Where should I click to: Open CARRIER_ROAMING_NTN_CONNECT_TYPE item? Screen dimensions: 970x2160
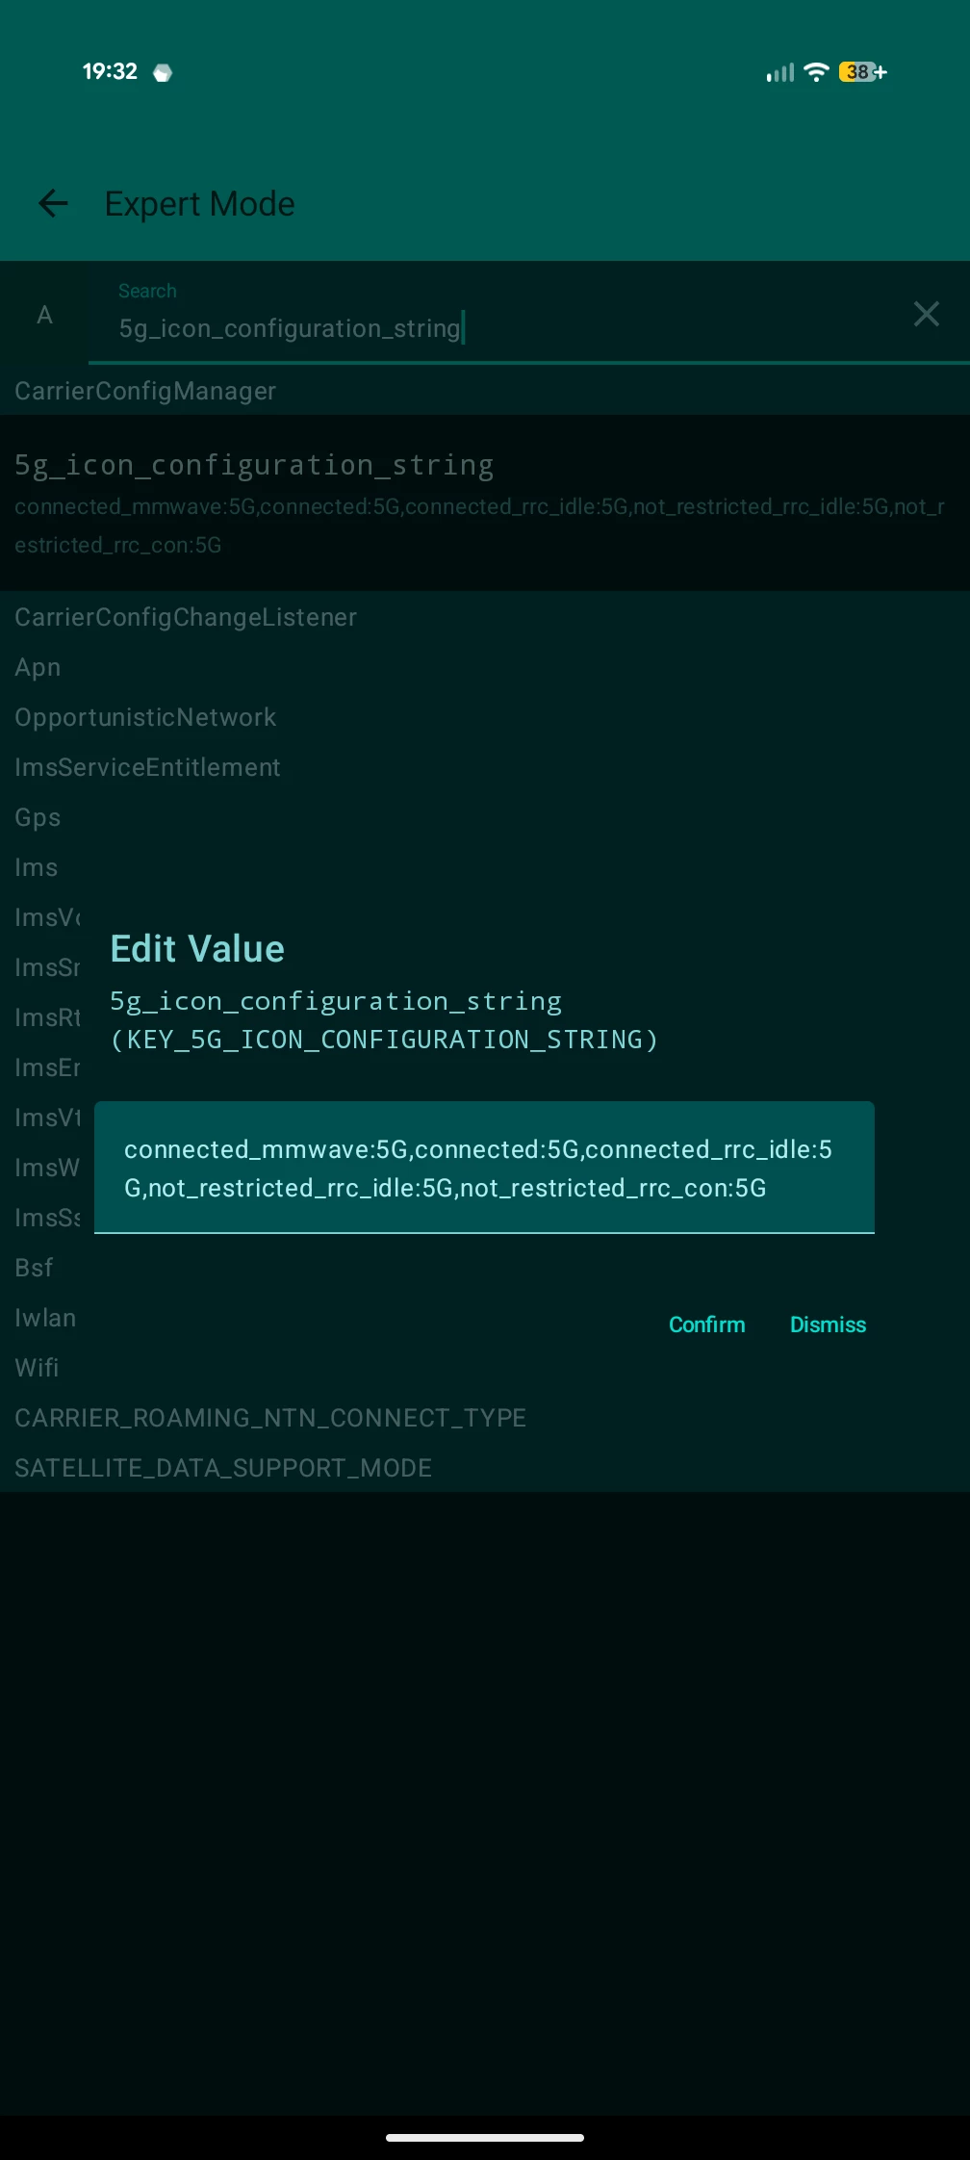[270, 1418]
